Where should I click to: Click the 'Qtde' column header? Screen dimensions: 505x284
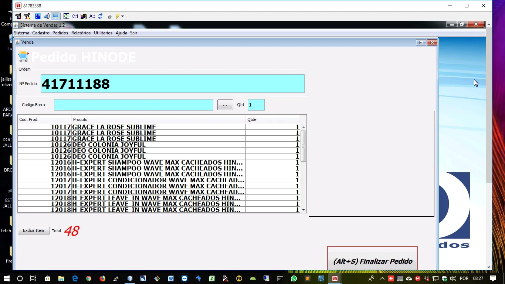click(x=272, y=119)
